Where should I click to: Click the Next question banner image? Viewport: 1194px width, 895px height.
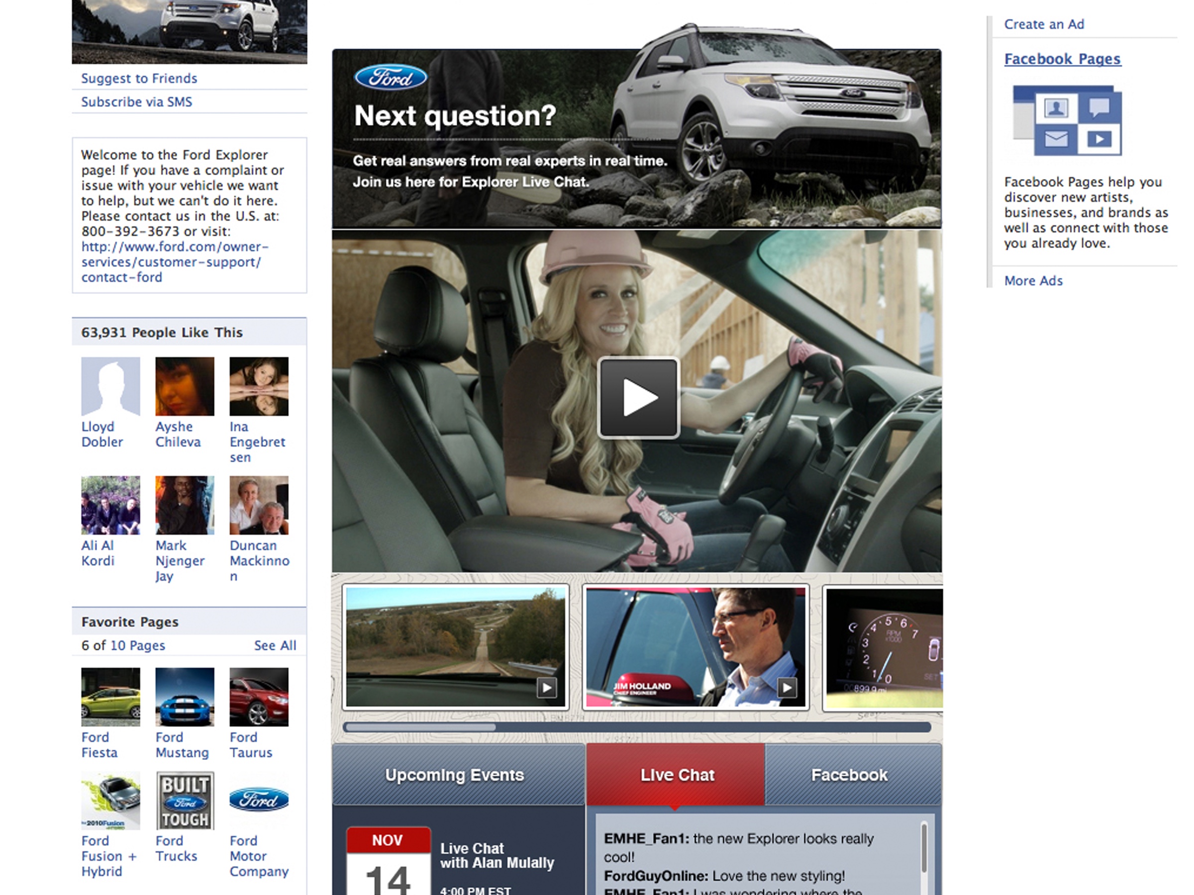click(x=637, y=138)
